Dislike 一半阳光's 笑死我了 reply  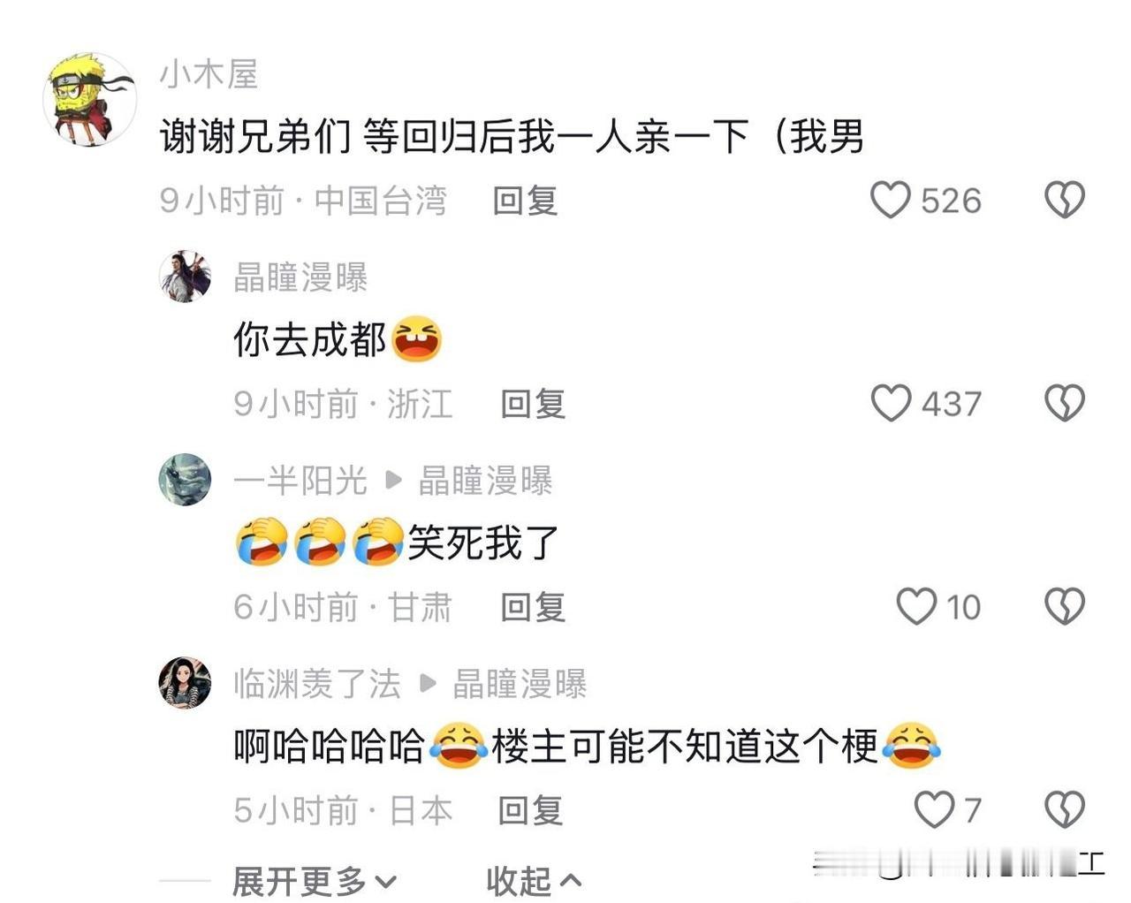pyautogui.click(x=1065, y=606)
